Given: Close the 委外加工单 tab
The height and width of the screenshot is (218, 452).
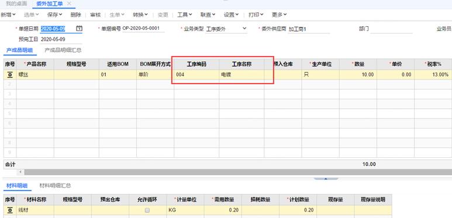Looking at the screenshot, I should [69, 4].
